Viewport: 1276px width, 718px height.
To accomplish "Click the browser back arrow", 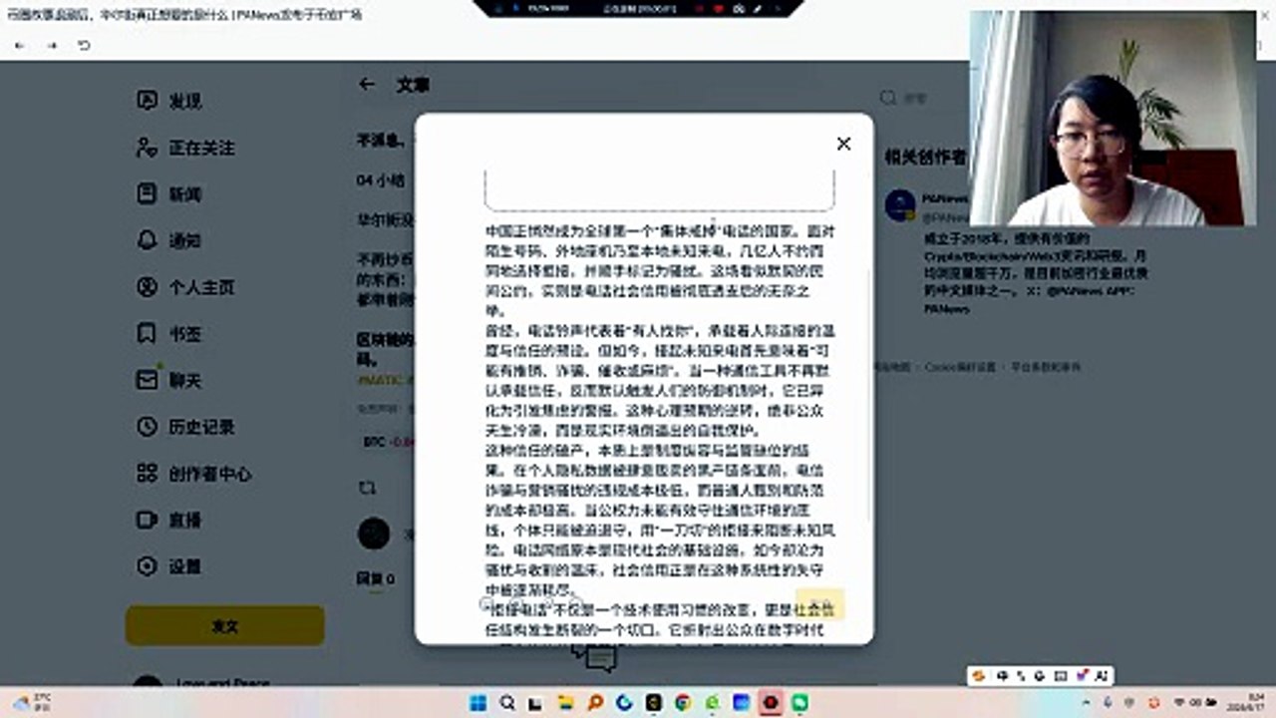I will (x=20, y=45).
